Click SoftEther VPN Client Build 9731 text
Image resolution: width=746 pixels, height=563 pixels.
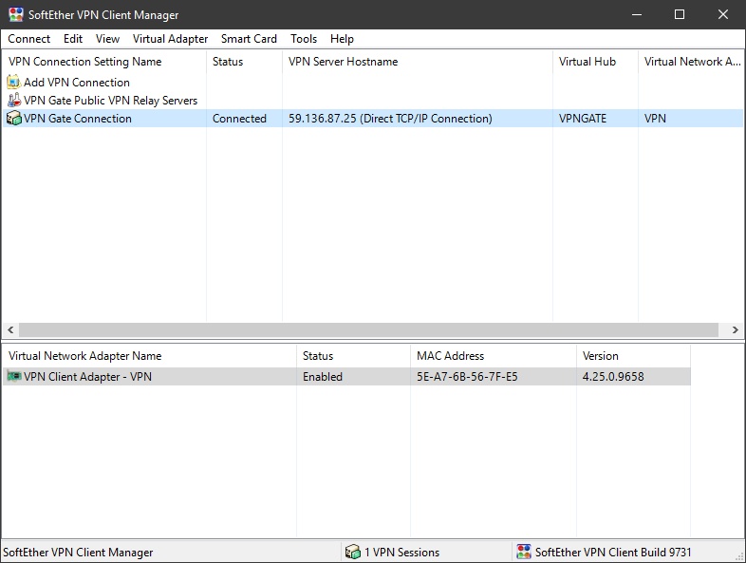click(613, 552)
